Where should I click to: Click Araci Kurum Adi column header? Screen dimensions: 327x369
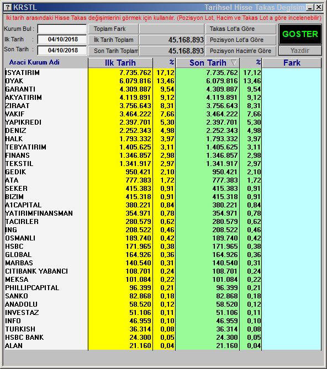click(34, 62)
